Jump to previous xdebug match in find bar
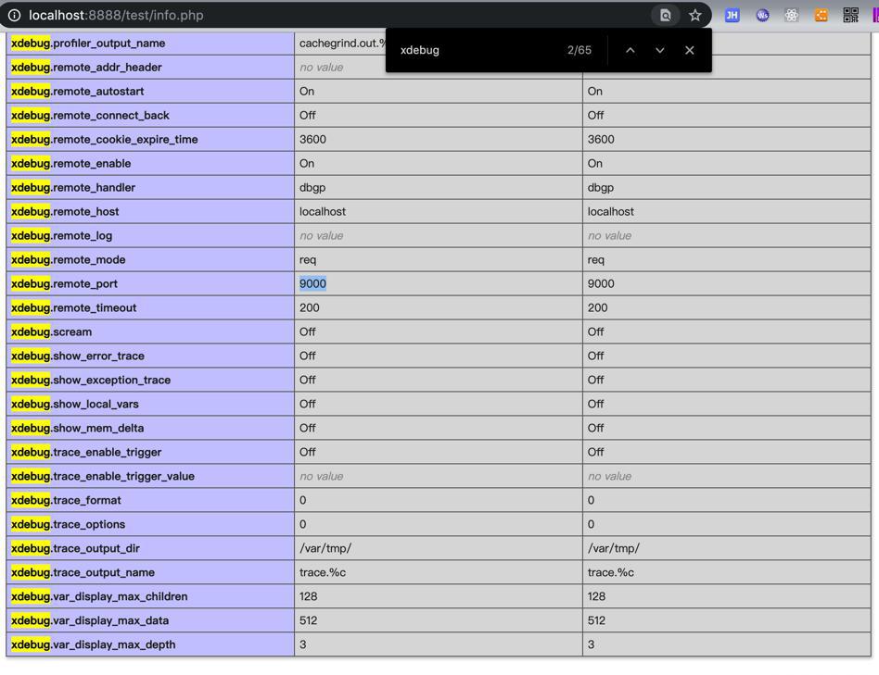The height and width of the screenshot is (675, 879). click(x=631, y=50)
